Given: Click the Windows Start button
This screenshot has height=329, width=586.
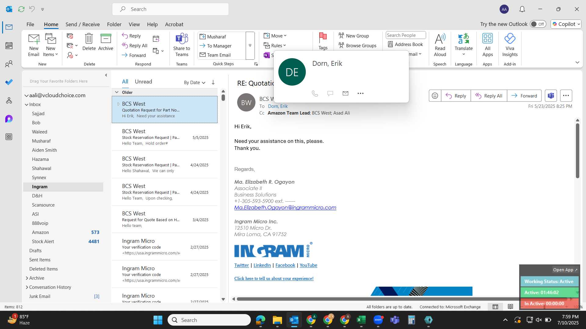Looking at the screenshot, I should (158, 320).
